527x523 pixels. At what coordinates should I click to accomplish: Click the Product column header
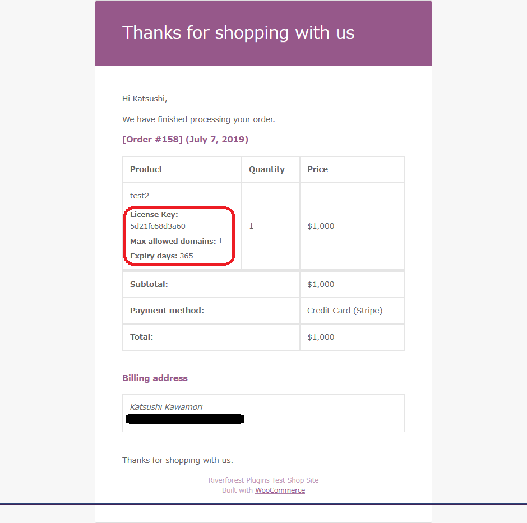click(x=146, y=169)
